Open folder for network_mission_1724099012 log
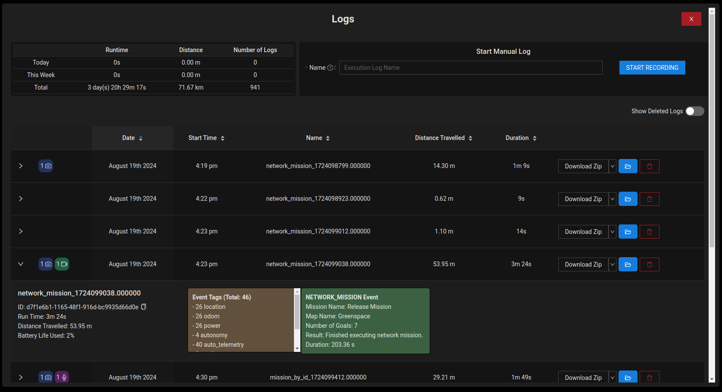The width and height of the screenshot is (722, 392). [x=628, y=232]
